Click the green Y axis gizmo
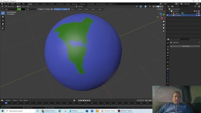Screen dimensions: 201x113 click(164, 15)
